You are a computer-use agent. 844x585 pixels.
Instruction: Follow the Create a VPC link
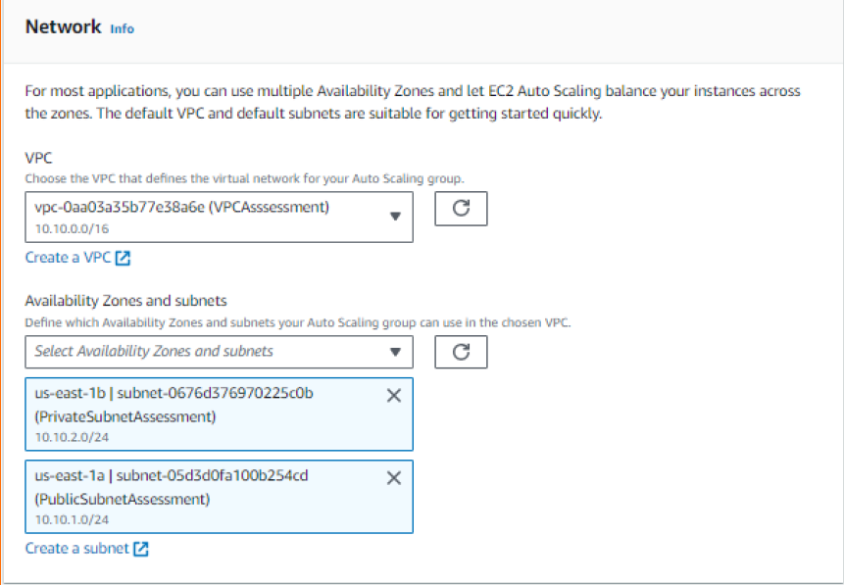coord(69,259)
